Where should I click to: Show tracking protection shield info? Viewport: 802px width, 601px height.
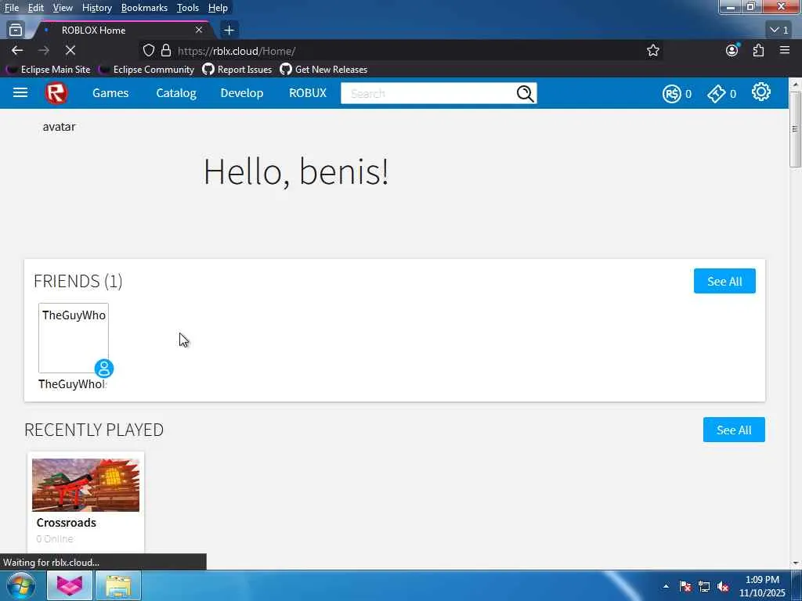pos(148,50)
